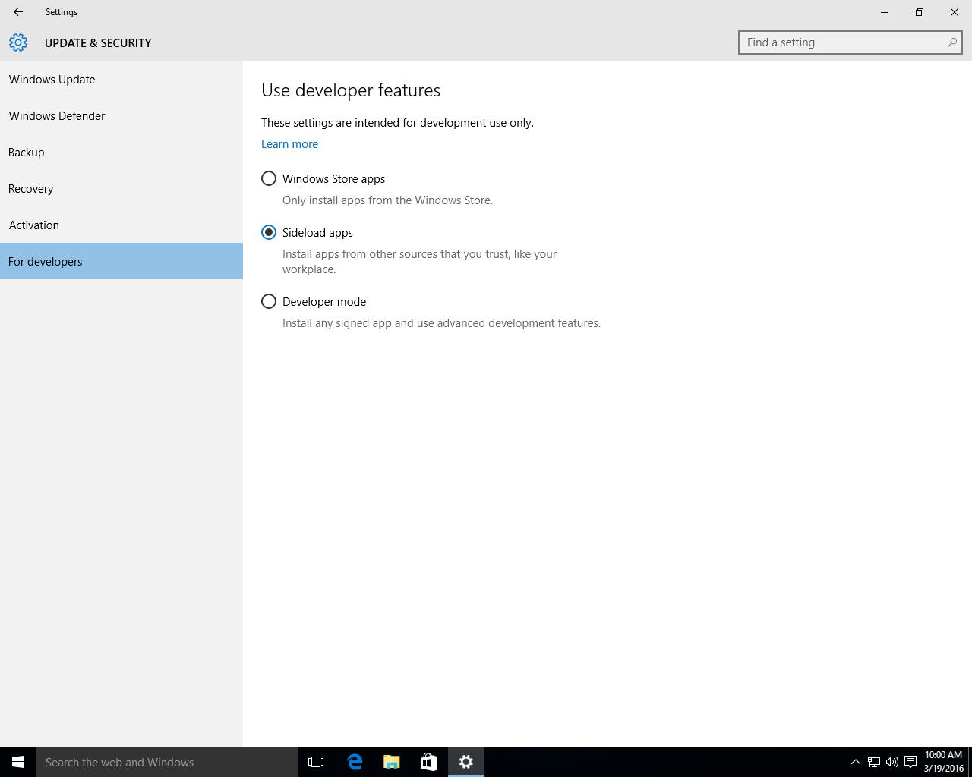The image size is (972, 777).
Task: Open the Windows Defender section
Action: tap(121, 115)
